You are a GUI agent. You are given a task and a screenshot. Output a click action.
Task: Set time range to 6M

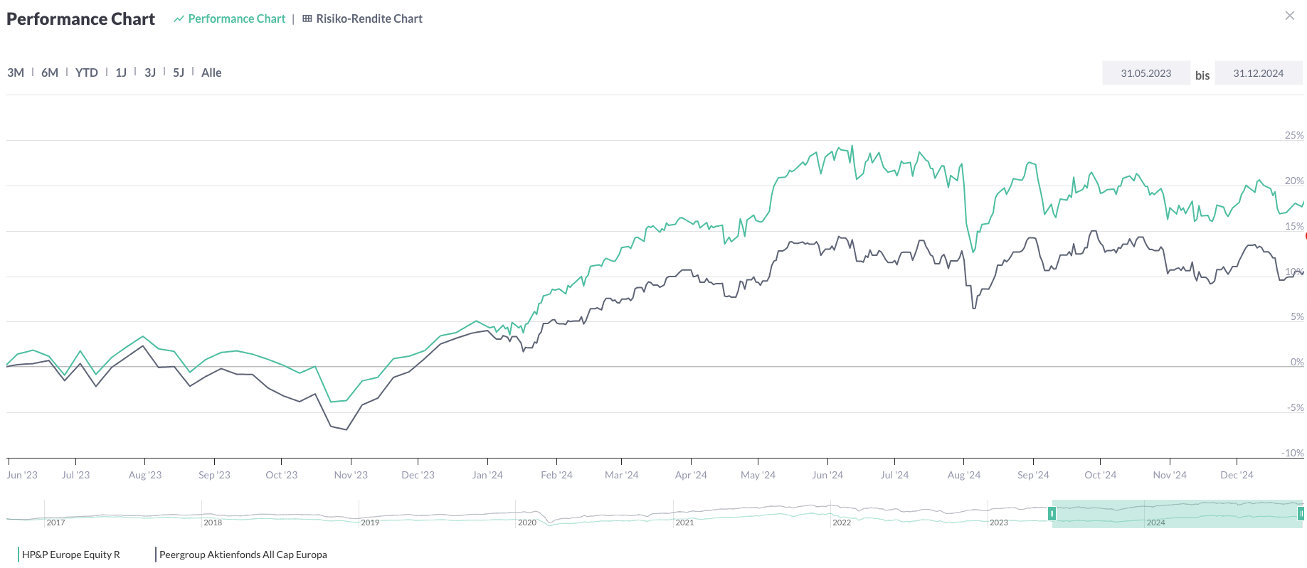[50, 73]
